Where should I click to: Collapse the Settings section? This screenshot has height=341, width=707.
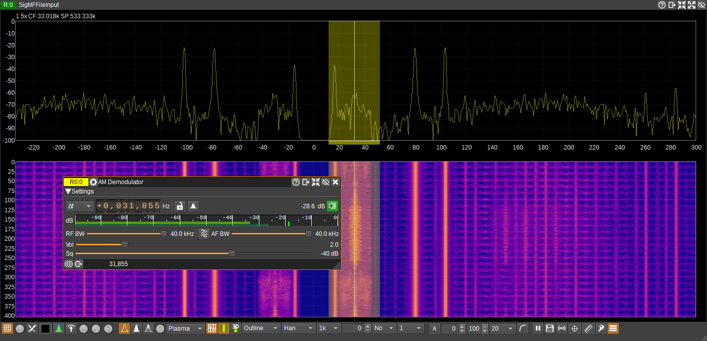click(68, 191)
